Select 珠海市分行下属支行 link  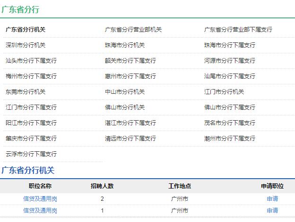pyautogui.click(x=229, y=45)
